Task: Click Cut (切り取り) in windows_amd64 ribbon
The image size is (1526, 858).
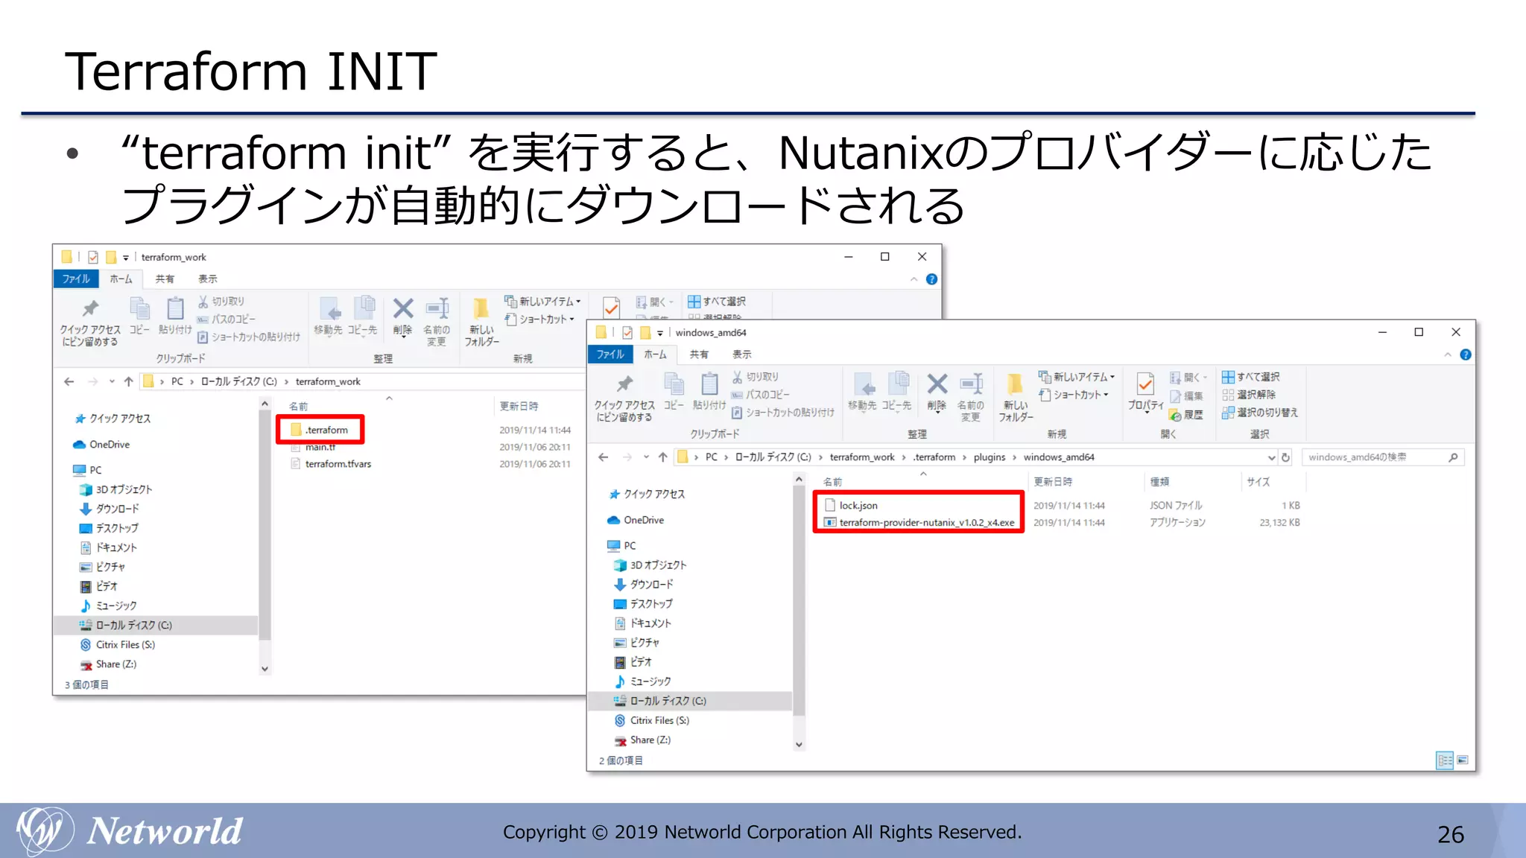Action: coord(756,377)
